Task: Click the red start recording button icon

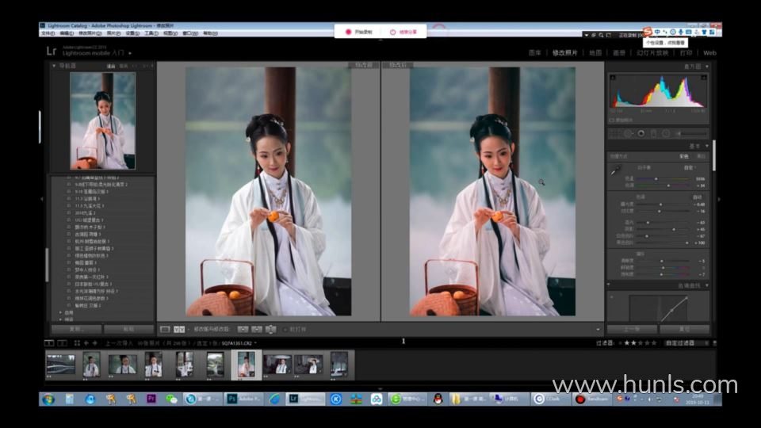Action: pos(348,32)
